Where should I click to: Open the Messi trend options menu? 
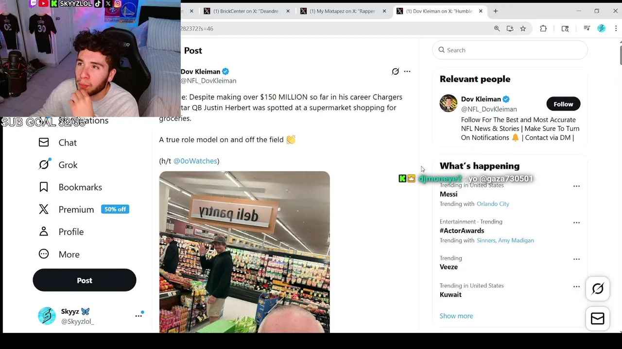click(576, 186)
